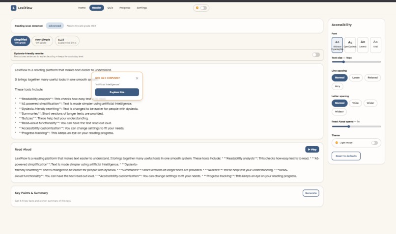
Task: Adjust the Text size slider
Action: pyautogui.click(x=356, y=62)
